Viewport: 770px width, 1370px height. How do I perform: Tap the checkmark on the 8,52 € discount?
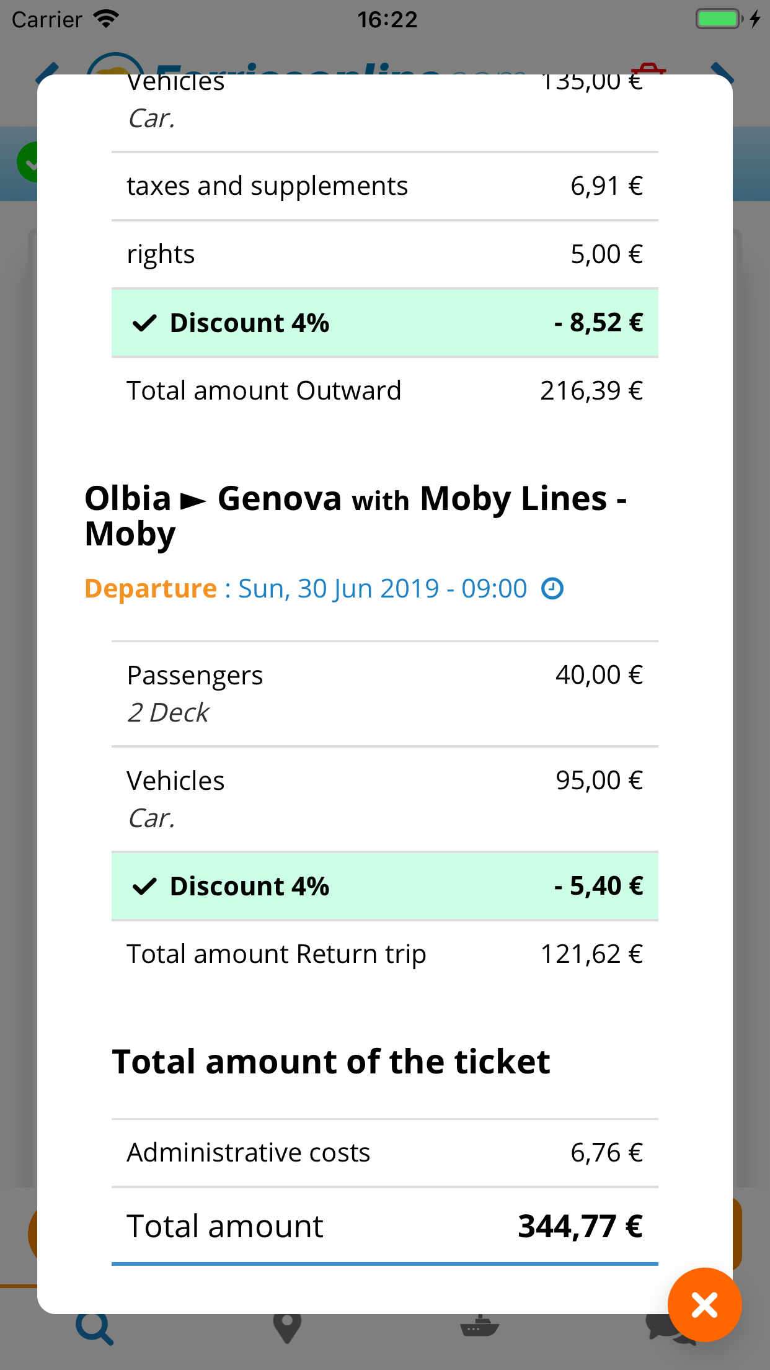coord(144,323)
